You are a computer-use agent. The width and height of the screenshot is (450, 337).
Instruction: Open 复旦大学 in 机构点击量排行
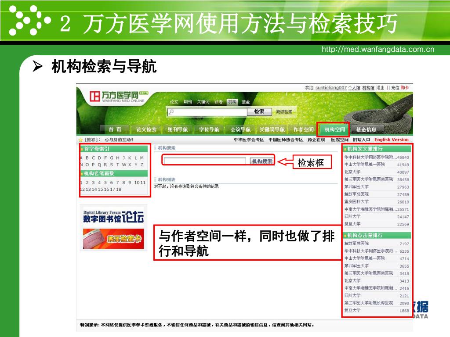352,311
